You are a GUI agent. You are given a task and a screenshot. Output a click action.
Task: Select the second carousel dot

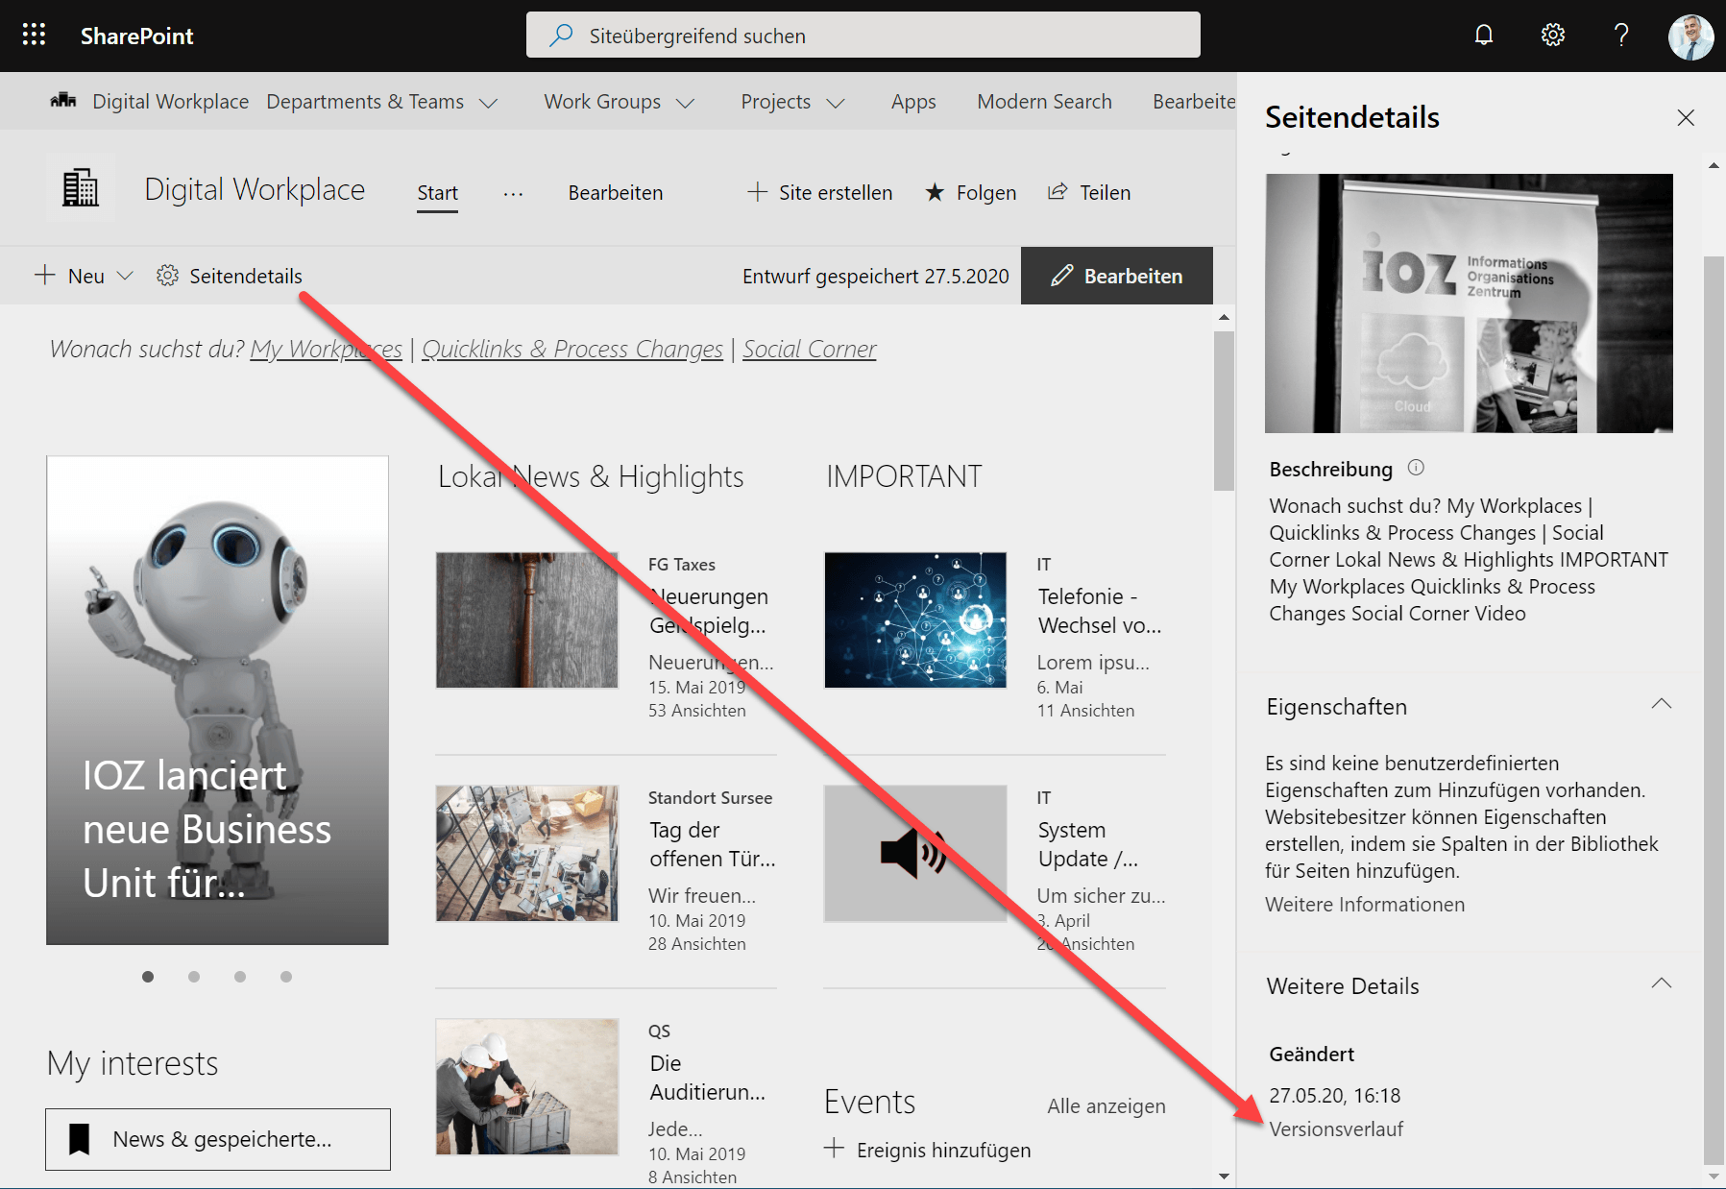194,977
